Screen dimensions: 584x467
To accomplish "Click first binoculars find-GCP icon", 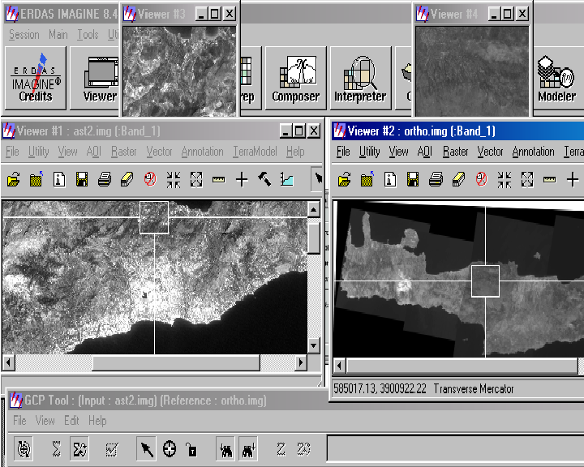I will click(225, 449).
